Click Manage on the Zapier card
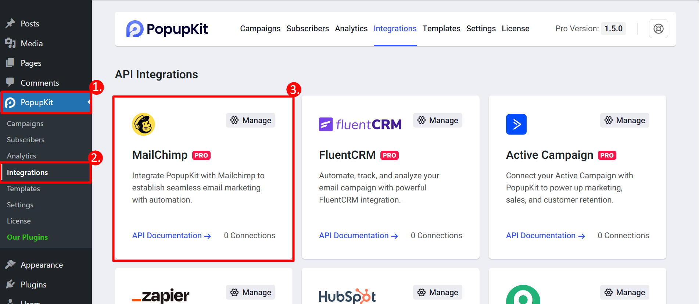The width and height of the screenshot is (699, 304). [x=251, y=292]
